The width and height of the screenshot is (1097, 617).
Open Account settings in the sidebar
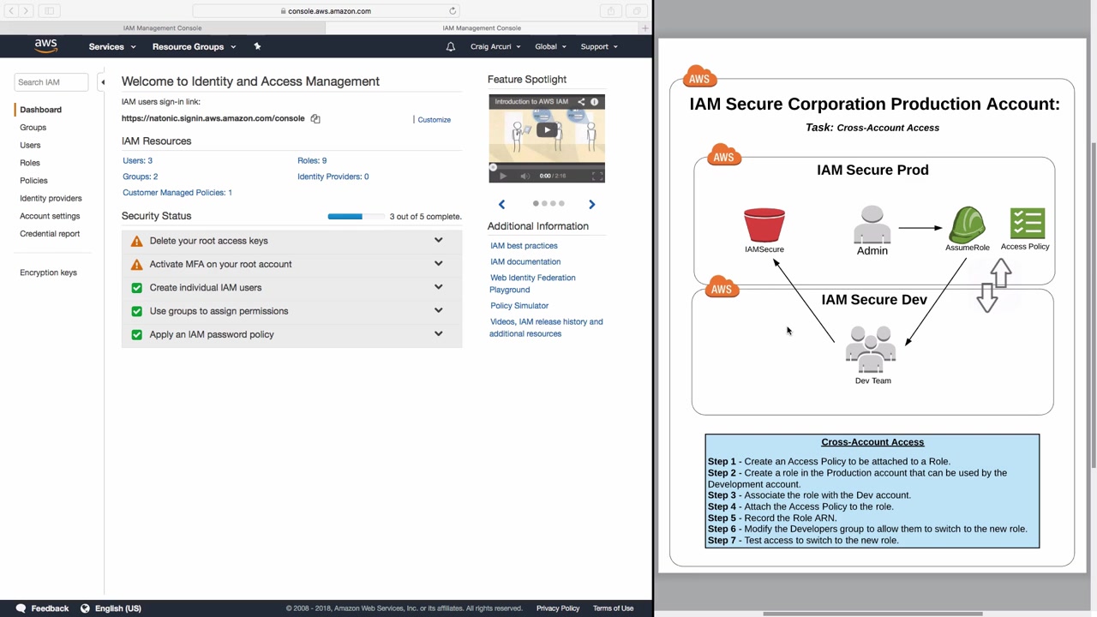[50, 216]
